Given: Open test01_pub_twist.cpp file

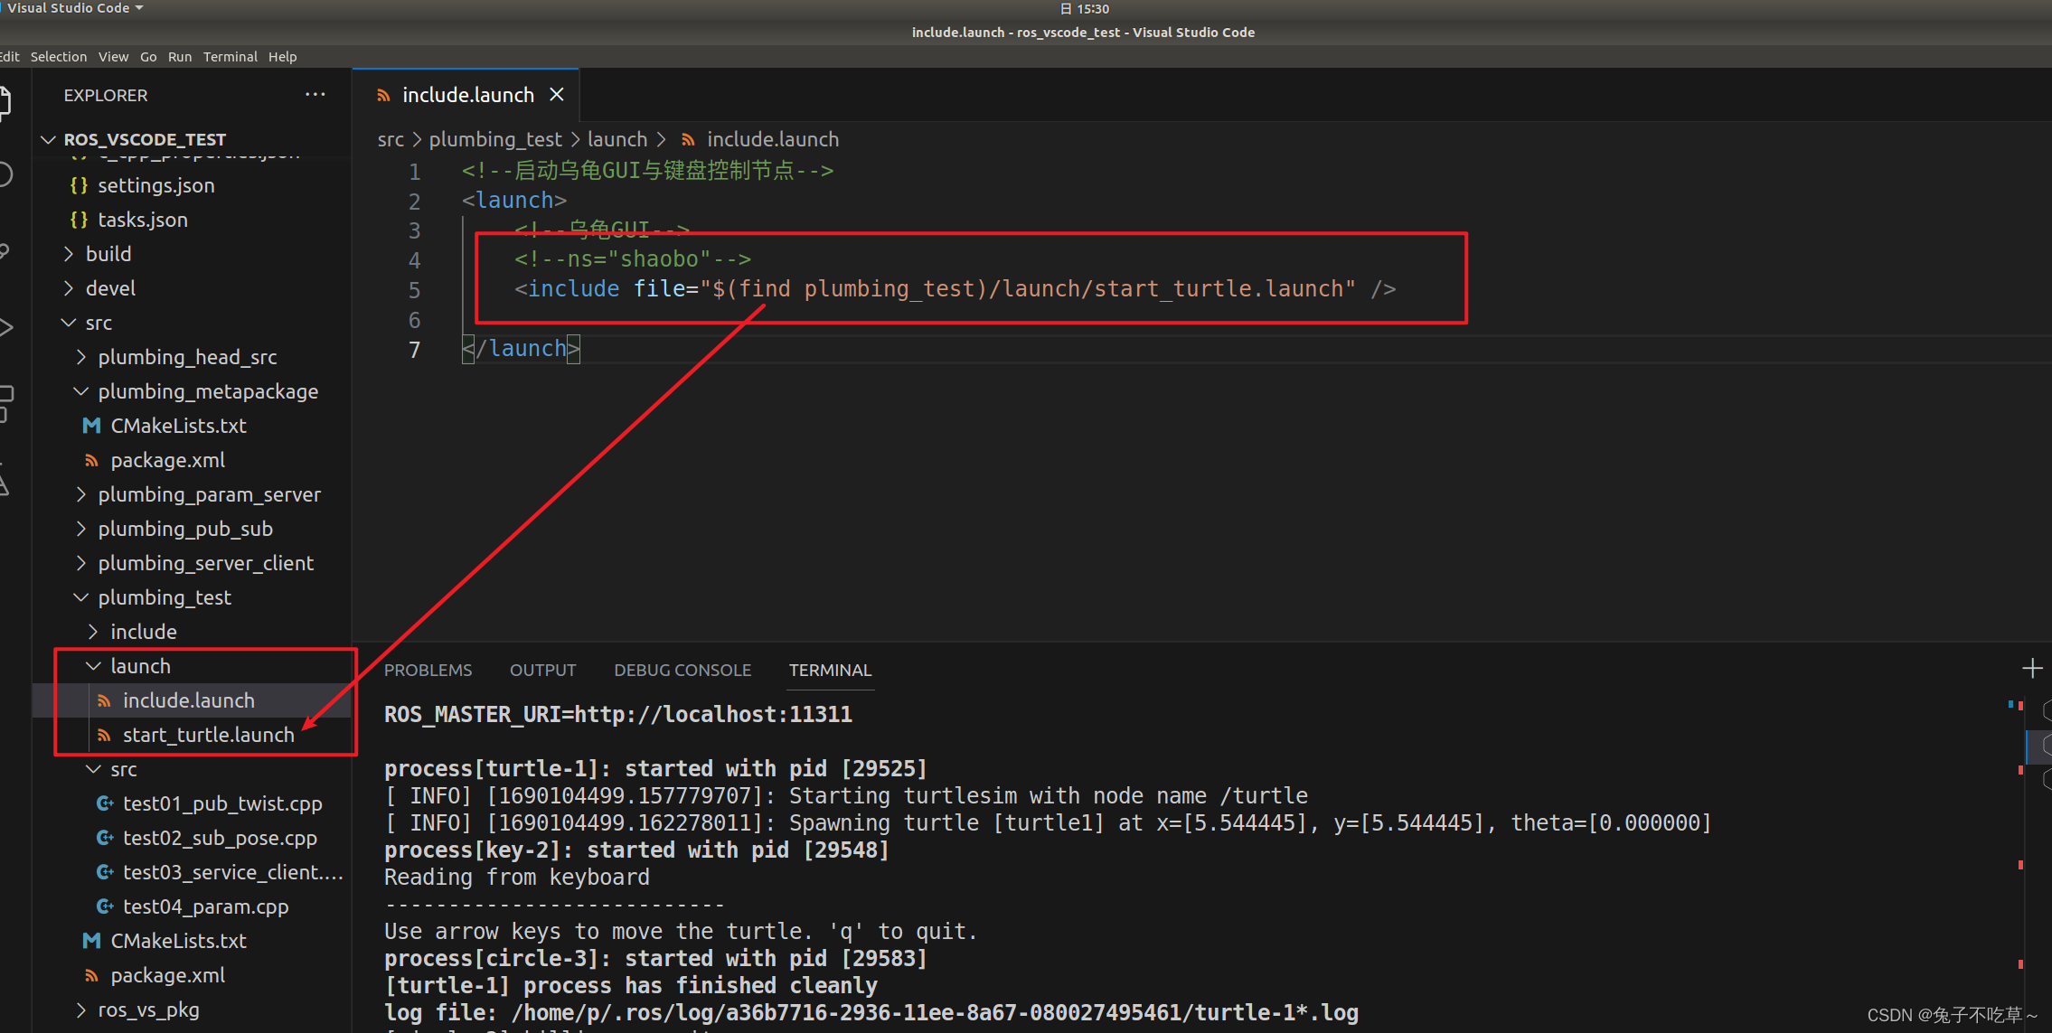Looking at the screenshot, I should 221,803.
